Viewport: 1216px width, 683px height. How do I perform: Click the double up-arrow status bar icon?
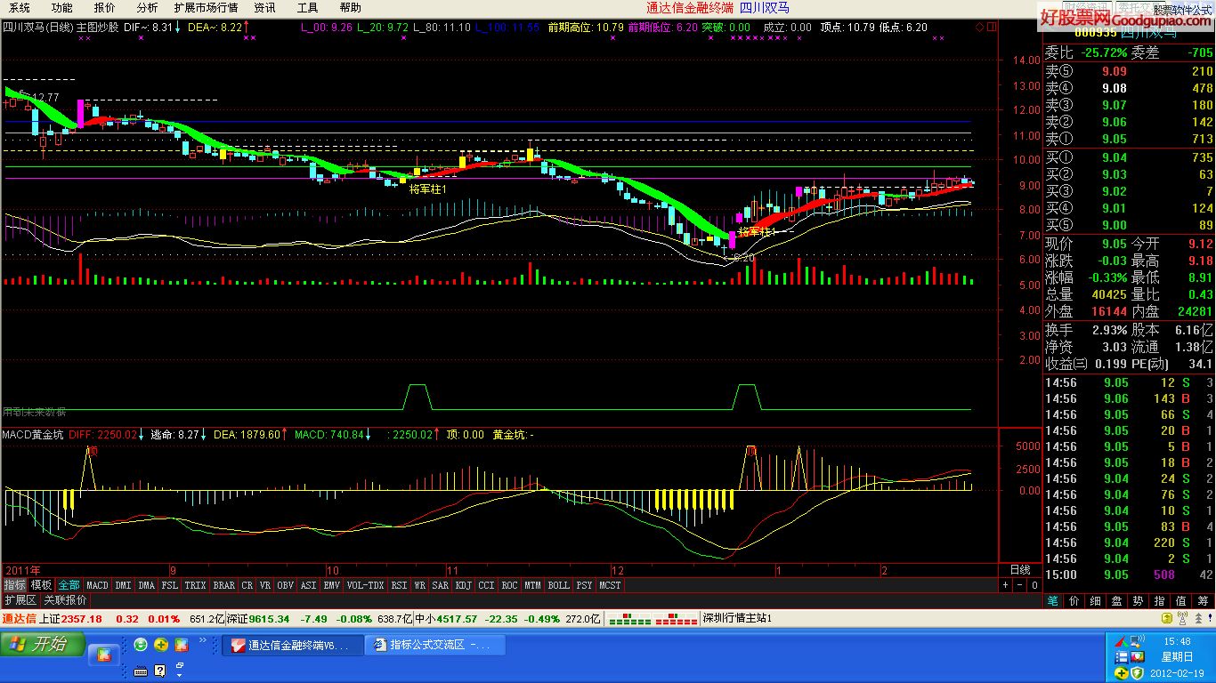[1198, 618]
